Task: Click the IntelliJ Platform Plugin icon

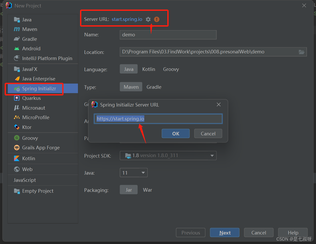Action: pyautogui.click(x=17, y=58)
